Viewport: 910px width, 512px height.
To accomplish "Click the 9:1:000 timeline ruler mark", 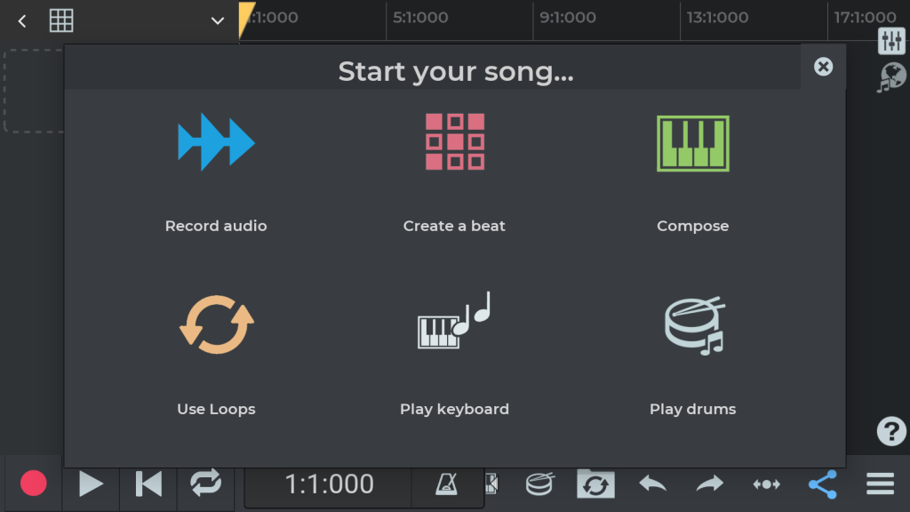I will (x=567, y=18).
